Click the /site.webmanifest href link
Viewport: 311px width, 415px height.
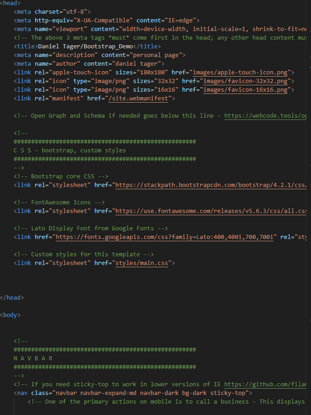(139, 99)
